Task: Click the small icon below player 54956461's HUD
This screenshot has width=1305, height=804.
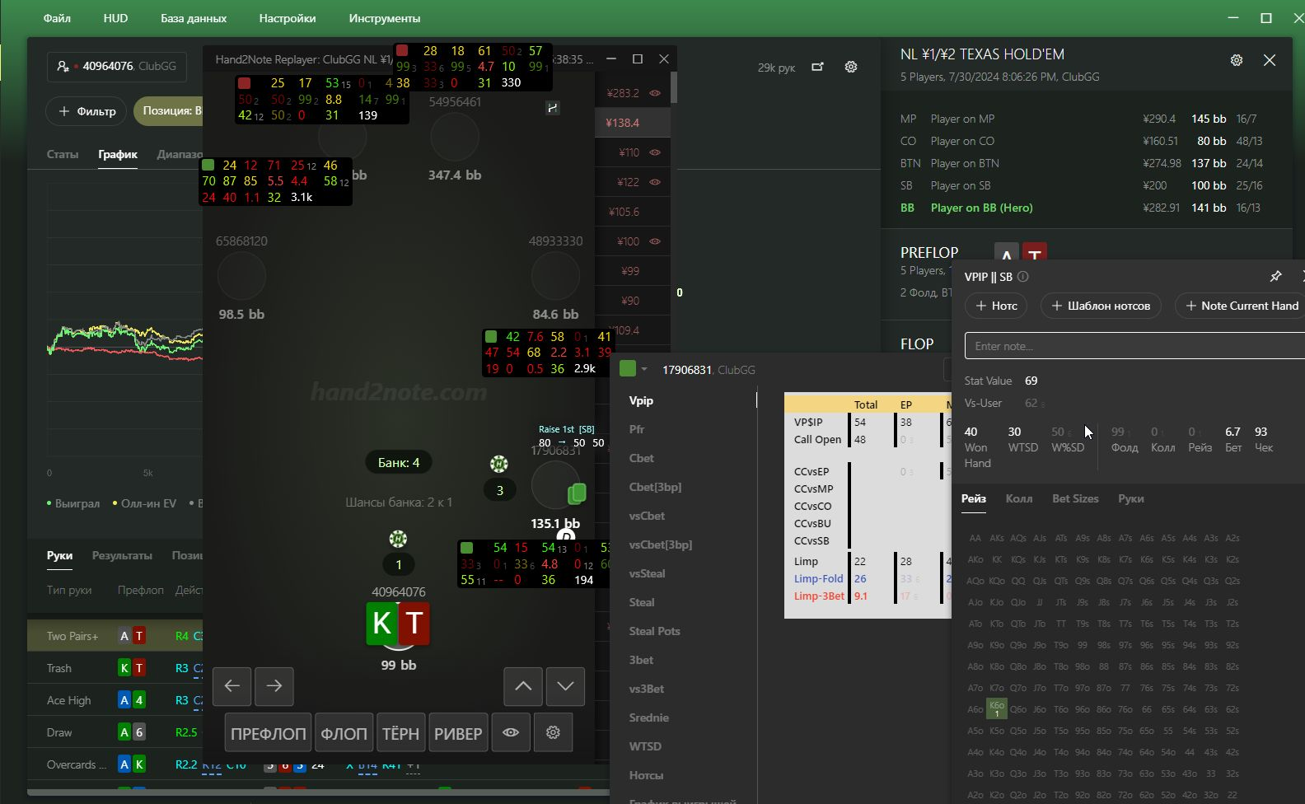Action: pos(553,108)
